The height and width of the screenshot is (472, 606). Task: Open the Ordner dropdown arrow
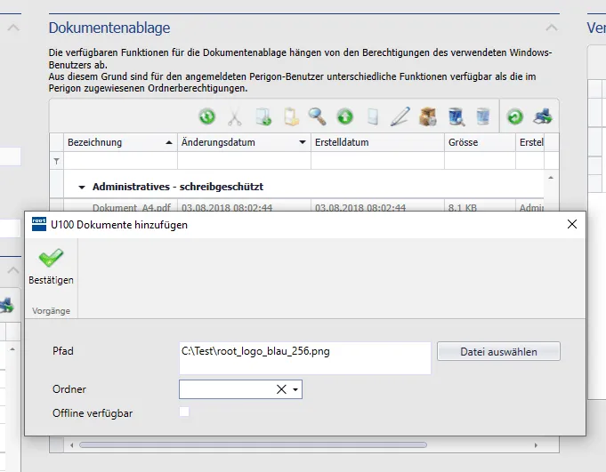(x=295, y=389)
